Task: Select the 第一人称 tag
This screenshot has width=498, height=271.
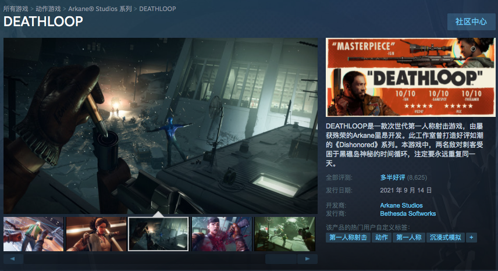Action: pos(409,237)
